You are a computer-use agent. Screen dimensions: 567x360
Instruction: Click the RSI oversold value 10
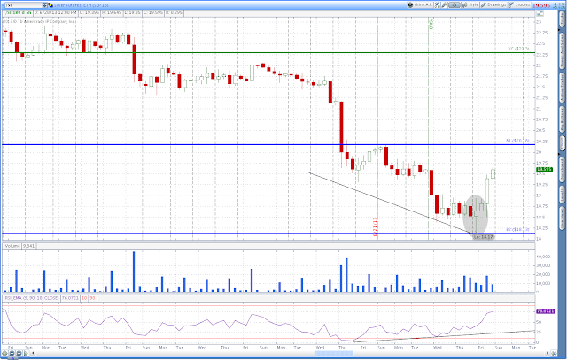click(x=84, y=298)
